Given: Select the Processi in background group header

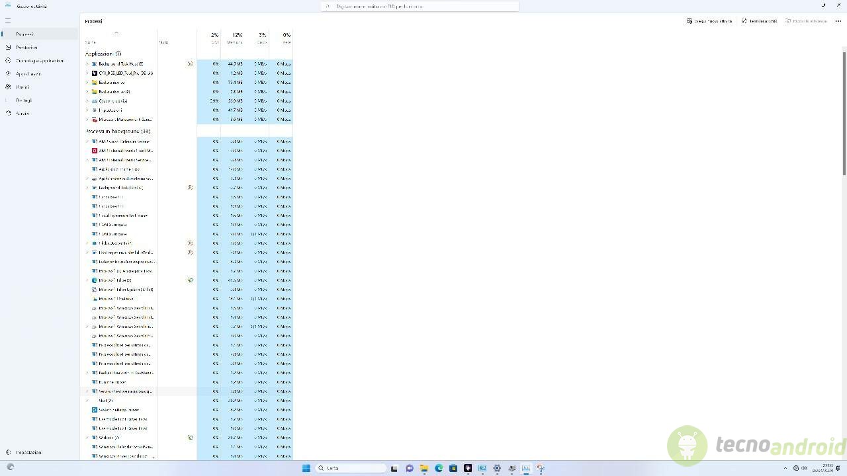Looking at the screenshot, I should click(x=118, y=131).
